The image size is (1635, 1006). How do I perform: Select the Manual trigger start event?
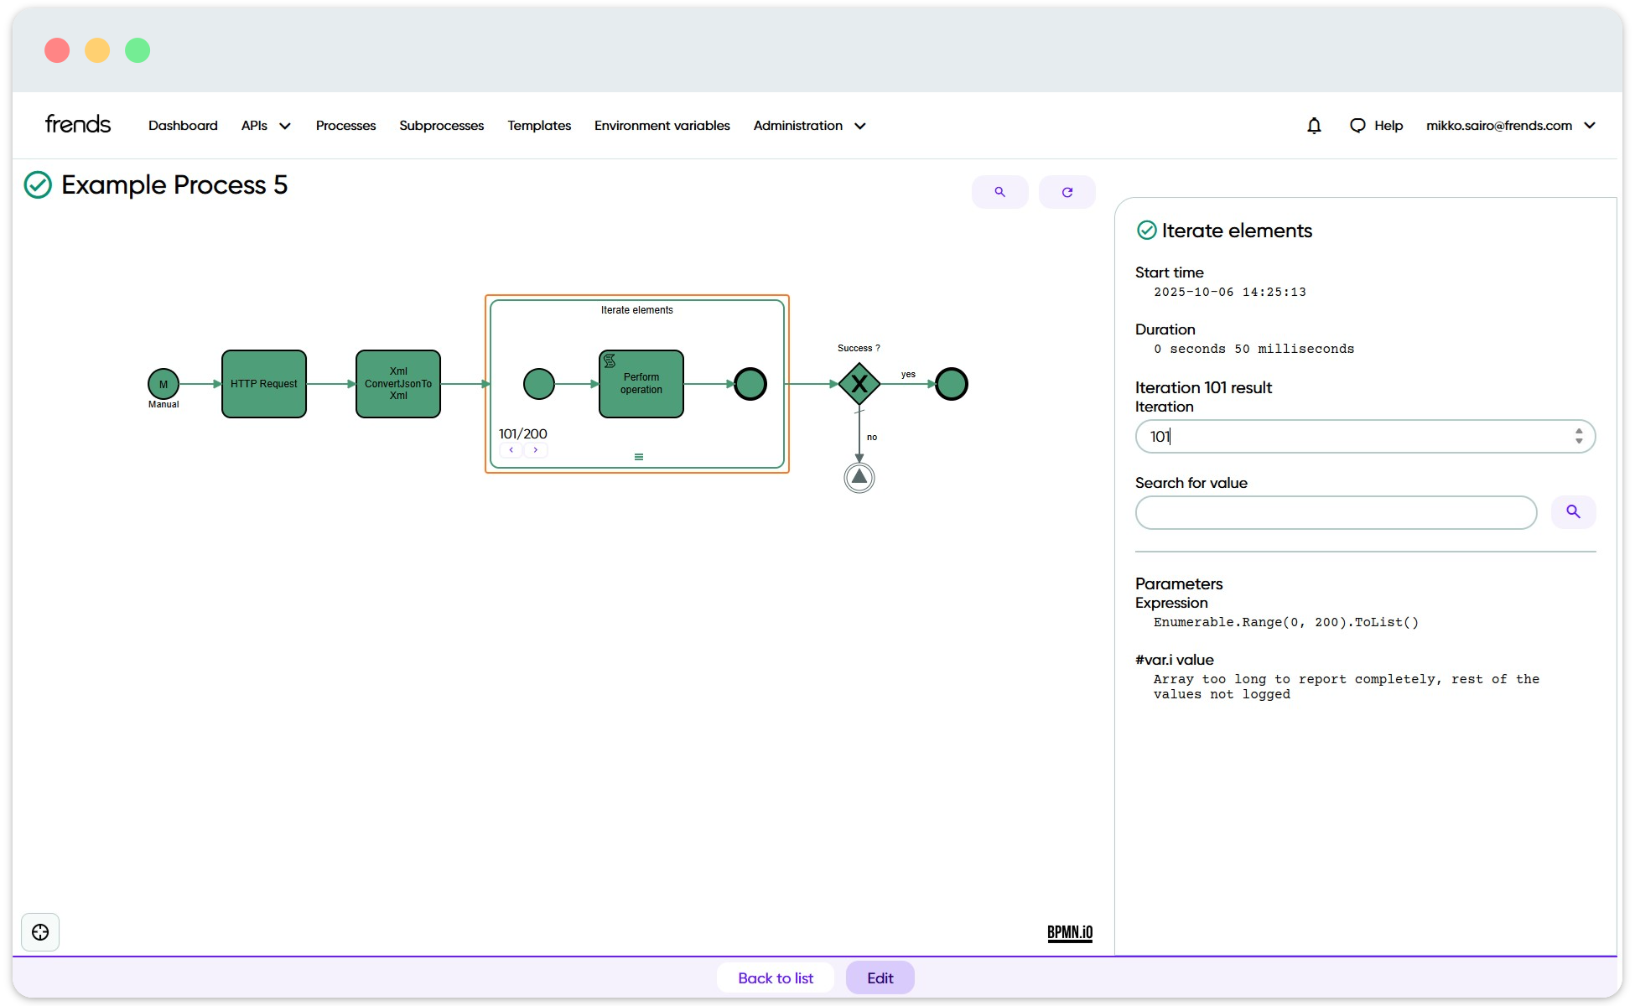163,384
